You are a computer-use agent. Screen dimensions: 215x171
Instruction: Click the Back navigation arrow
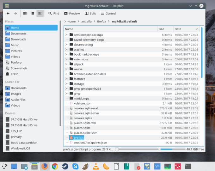click(8, 13)
